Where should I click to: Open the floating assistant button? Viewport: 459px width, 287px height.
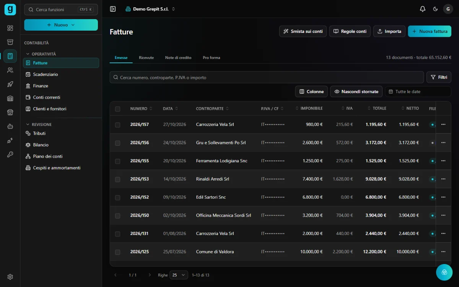(444, 272)
